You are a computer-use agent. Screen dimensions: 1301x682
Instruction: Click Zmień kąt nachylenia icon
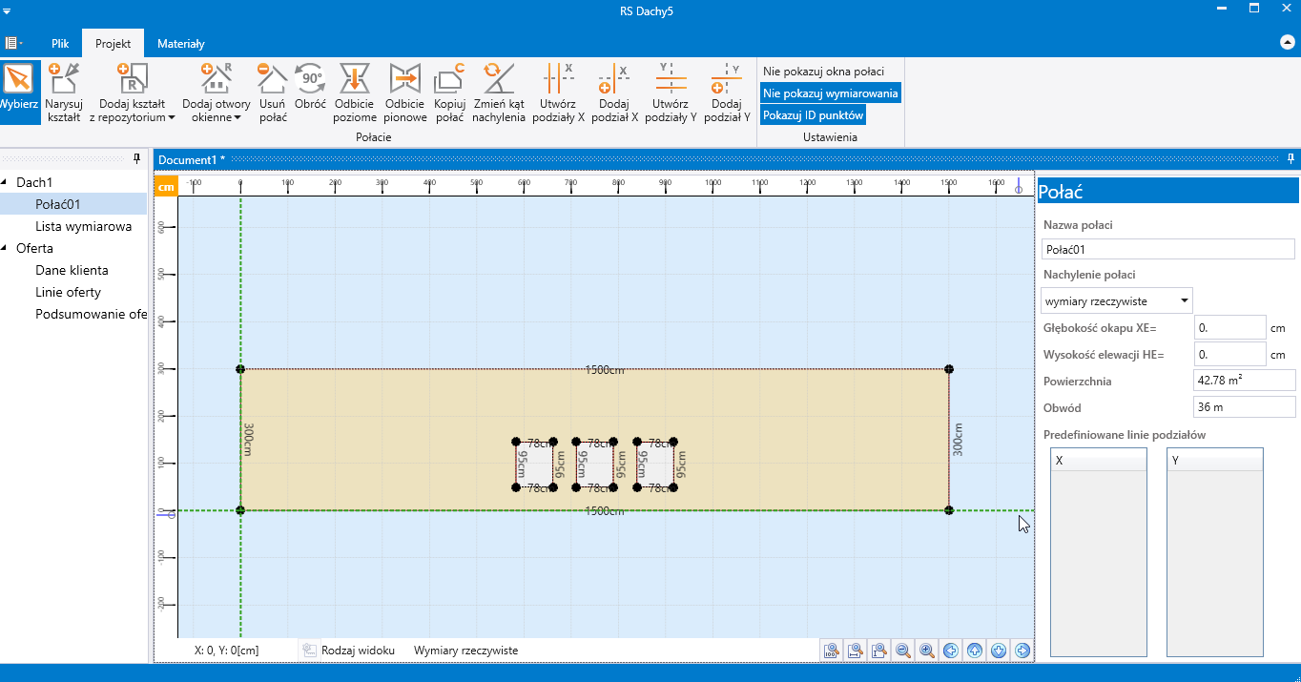(498, 93)
